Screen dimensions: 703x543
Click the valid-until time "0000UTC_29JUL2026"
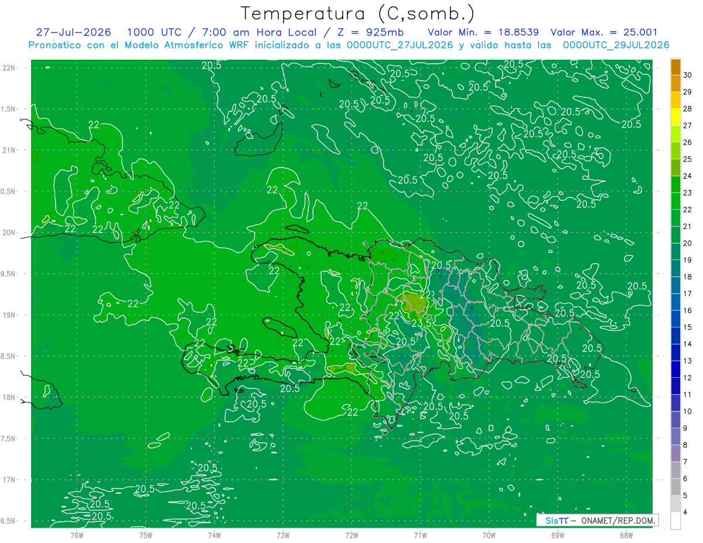(x=616, y=45)
